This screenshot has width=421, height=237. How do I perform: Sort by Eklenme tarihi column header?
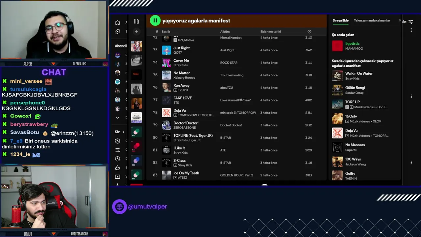point(270,32)
